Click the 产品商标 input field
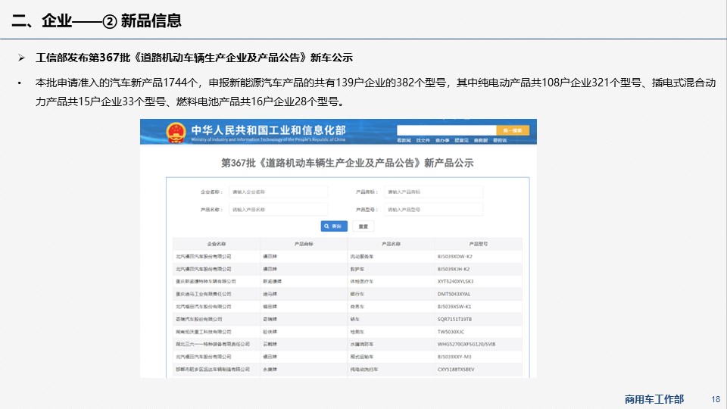727x409 pixels. (433, 192)
